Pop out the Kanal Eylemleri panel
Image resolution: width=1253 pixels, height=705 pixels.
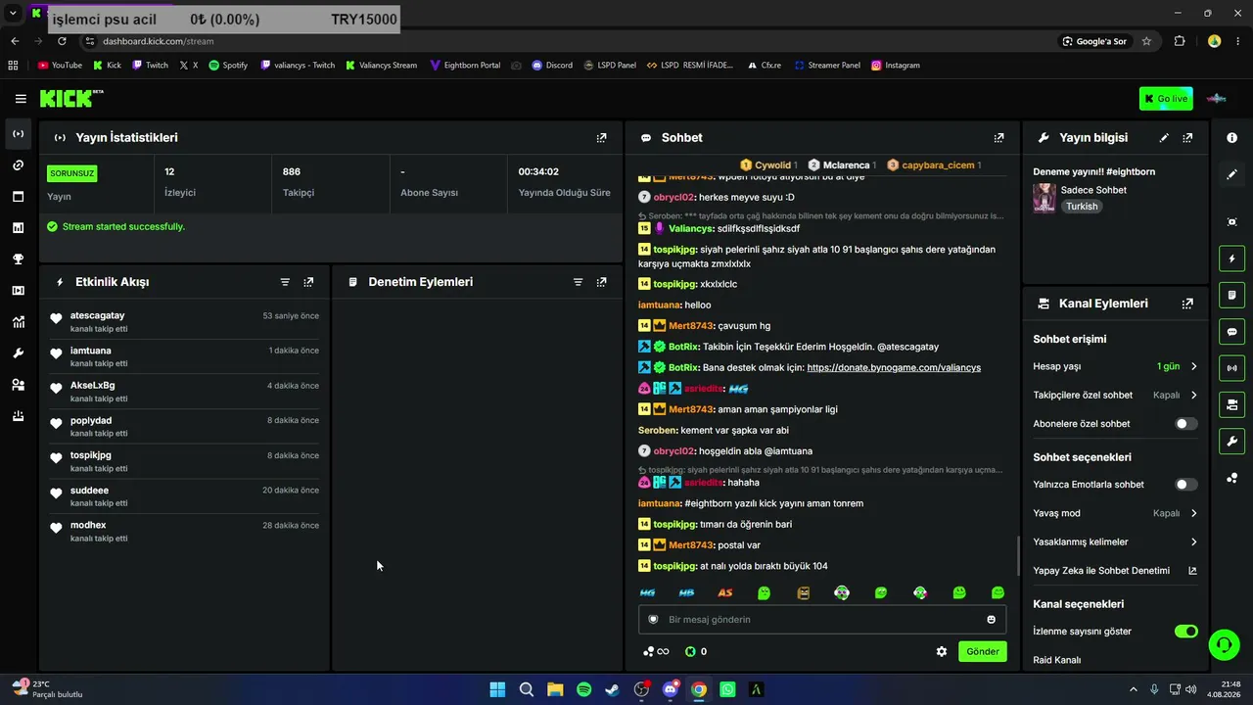pos(1187,304)
